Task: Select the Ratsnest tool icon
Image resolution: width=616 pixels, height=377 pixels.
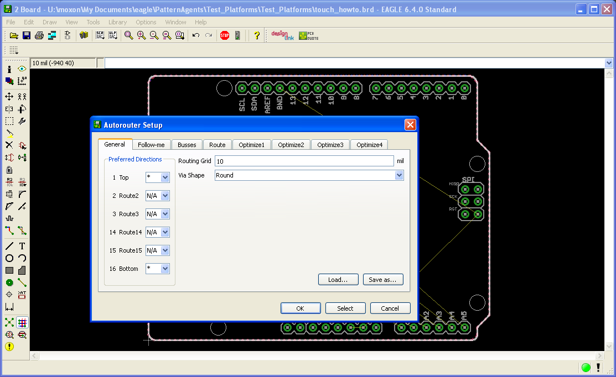Action: click(x=9, y=322)
